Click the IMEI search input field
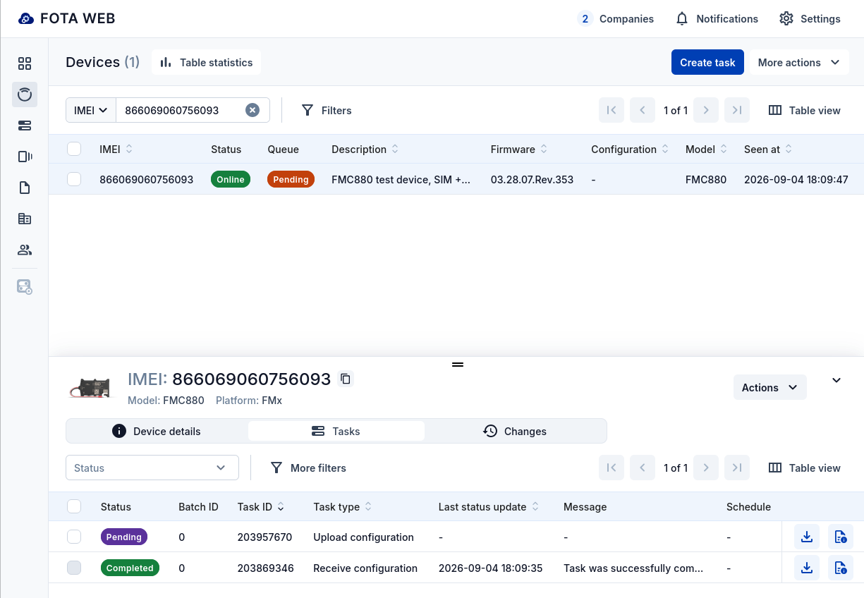This screenshot has width=864, height=598. [x=181, y=110]
